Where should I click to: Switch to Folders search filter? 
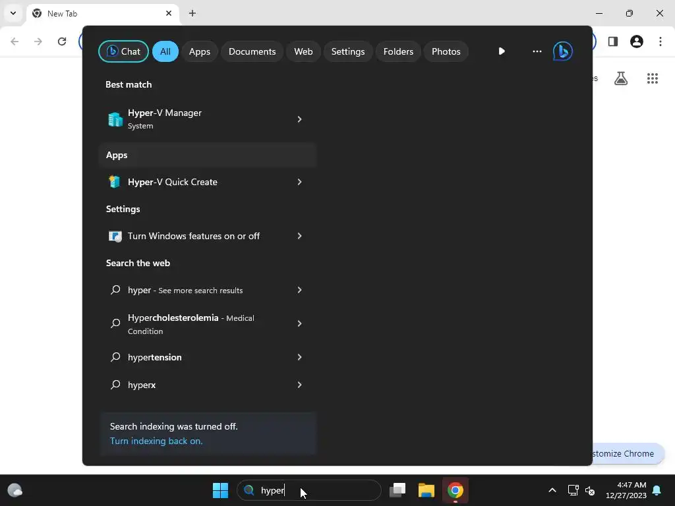click(398, 51)
